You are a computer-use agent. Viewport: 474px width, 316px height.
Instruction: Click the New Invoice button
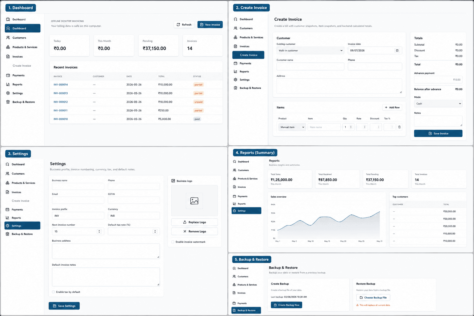[210, 25]
